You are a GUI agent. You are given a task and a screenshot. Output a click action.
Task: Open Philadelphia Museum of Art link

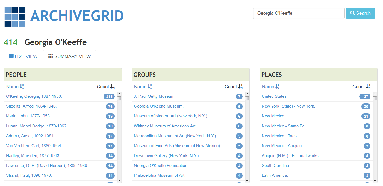(x=160, y=175)
